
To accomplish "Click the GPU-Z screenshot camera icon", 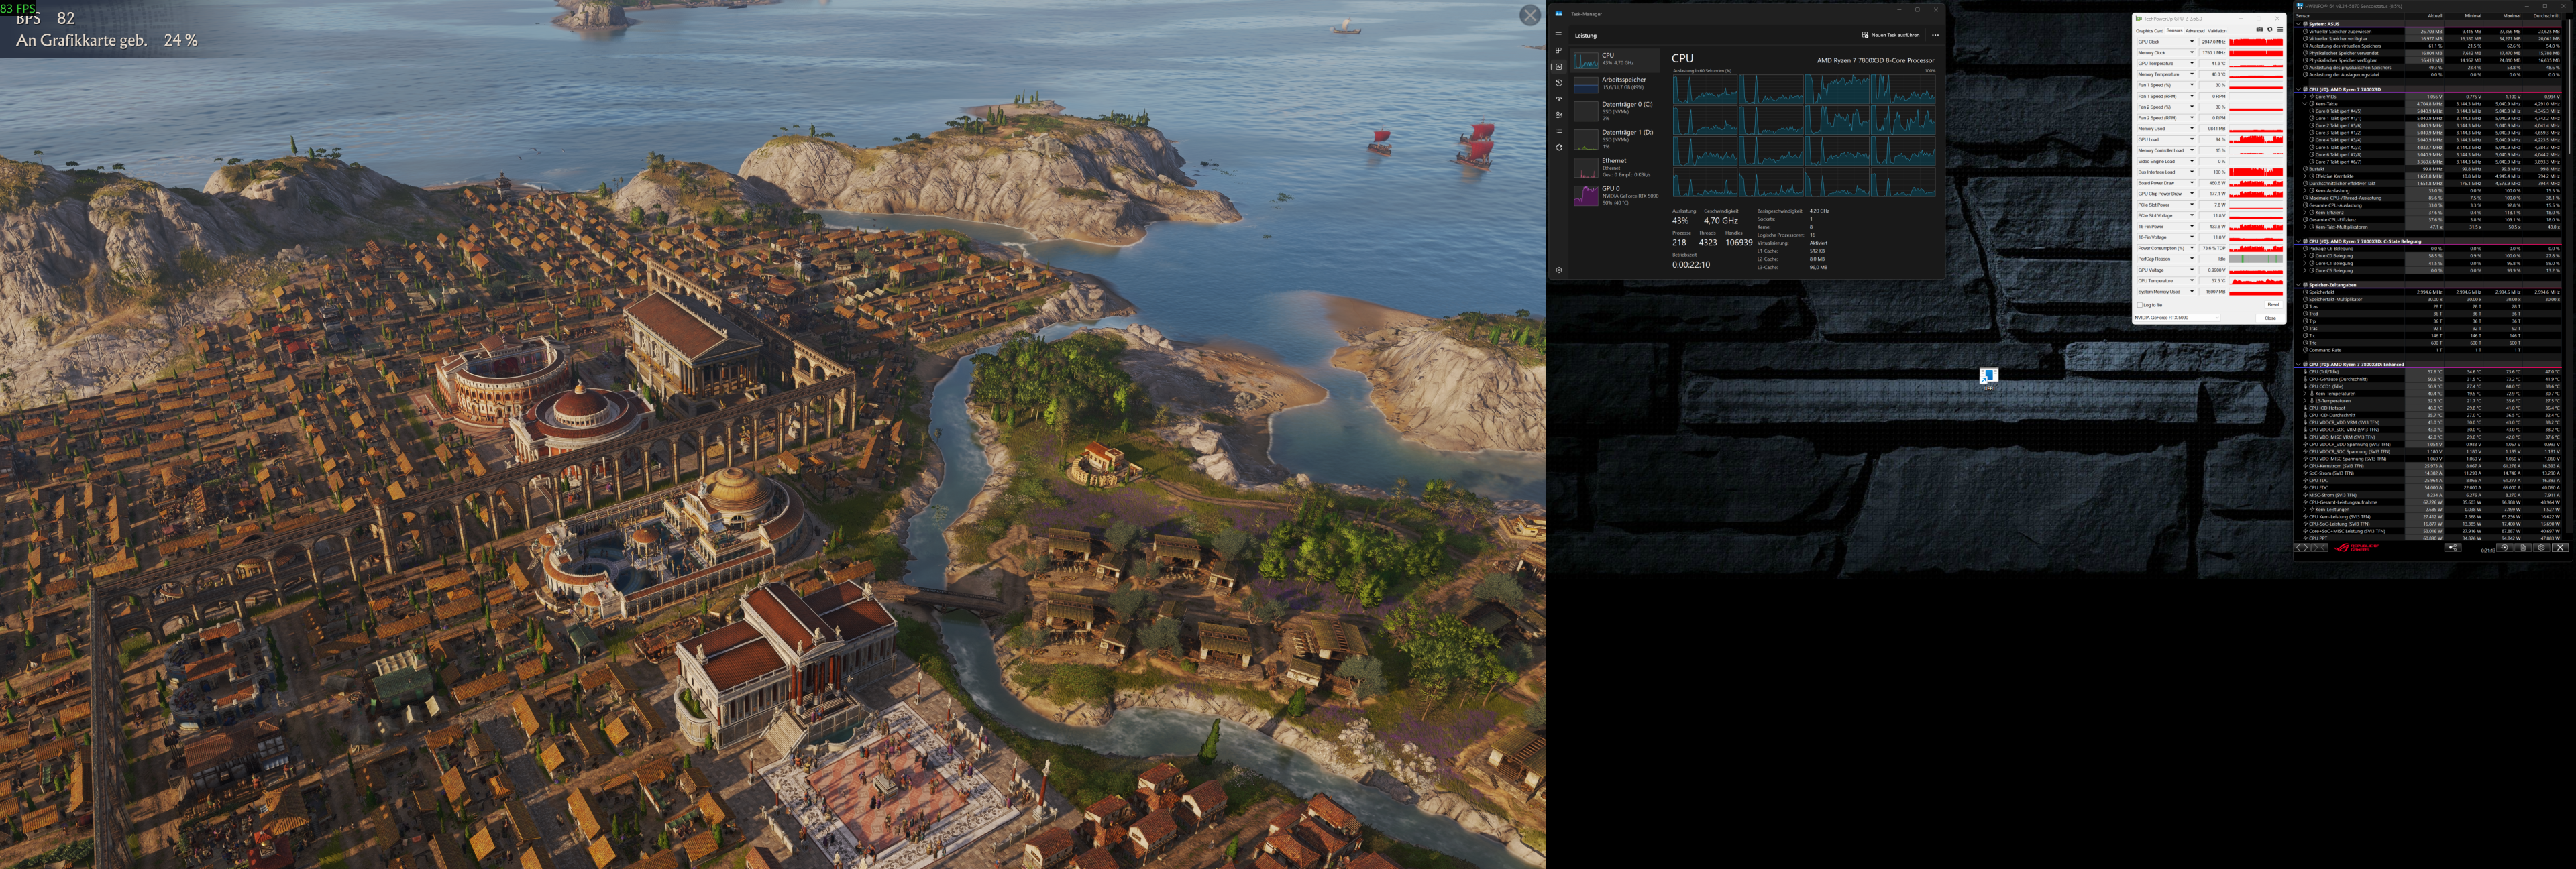I will [x=2260, y=30].
